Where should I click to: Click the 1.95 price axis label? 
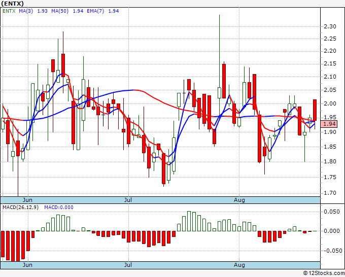click(330, 117)
